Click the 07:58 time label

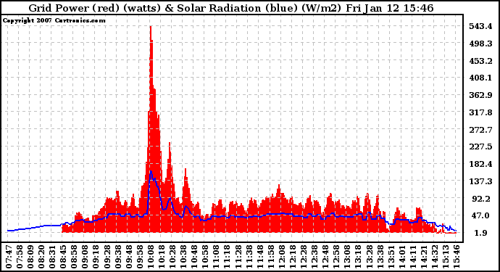20,257
